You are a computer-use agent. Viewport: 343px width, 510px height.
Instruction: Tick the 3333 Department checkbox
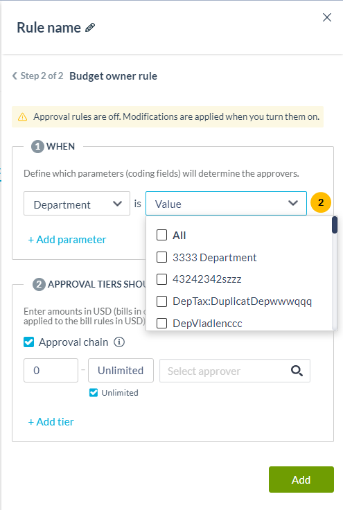(x=162, y=257)
